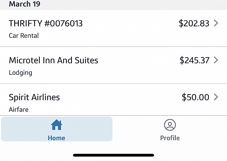Viewport: 227px width, 161px height.
Task: Open the chevron beside $50.00
Action: coord(216,97)
